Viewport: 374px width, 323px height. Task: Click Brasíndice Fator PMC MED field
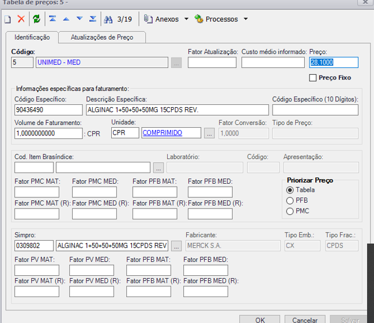(95, 192)
